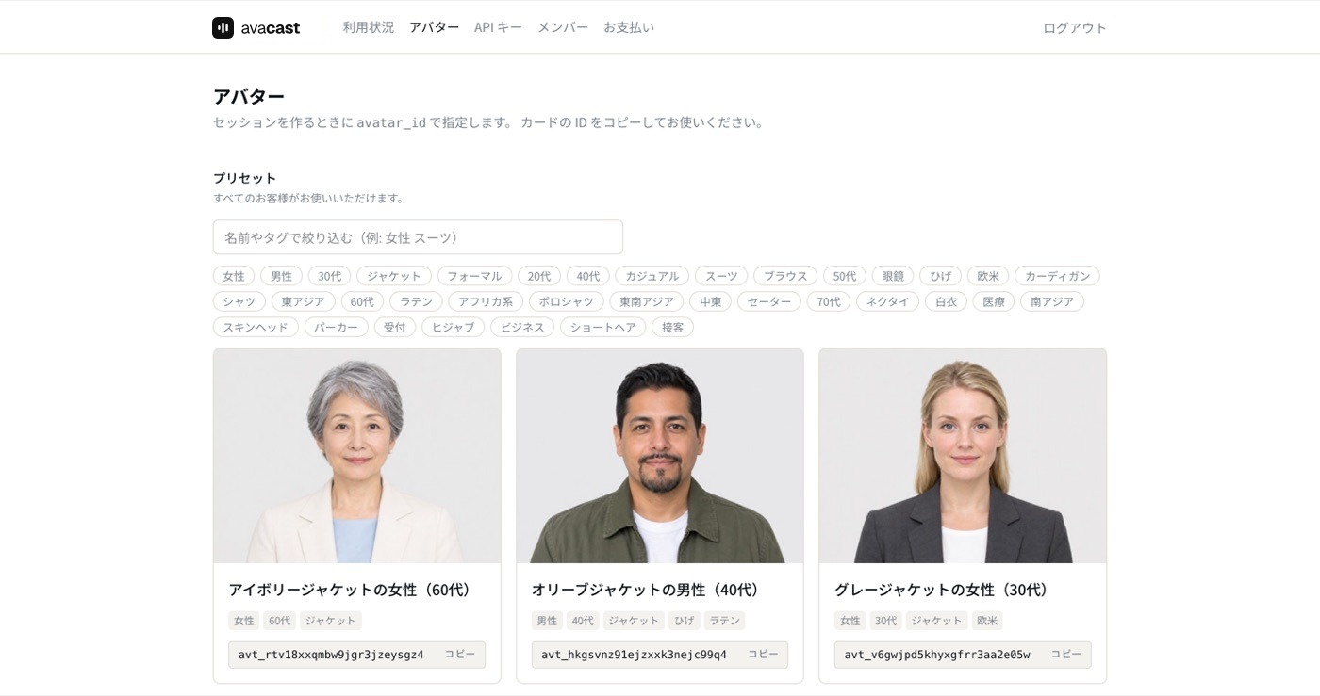Select the 60代 tag chip in tag list

coord(362,301)
